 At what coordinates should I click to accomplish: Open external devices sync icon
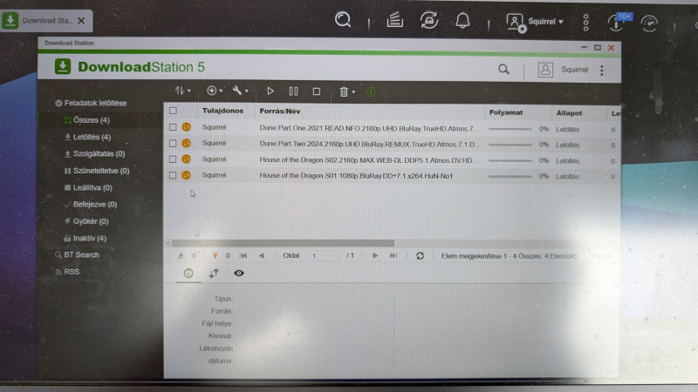click(x=428, y=20)
